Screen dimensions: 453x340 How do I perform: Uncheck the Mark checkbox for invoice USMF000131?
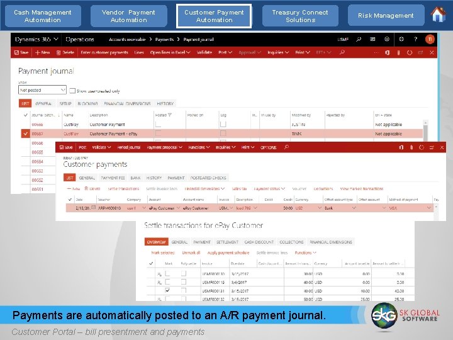[167, 290]
